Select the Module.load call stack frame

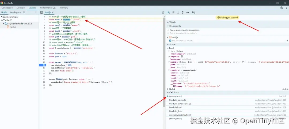227,107
